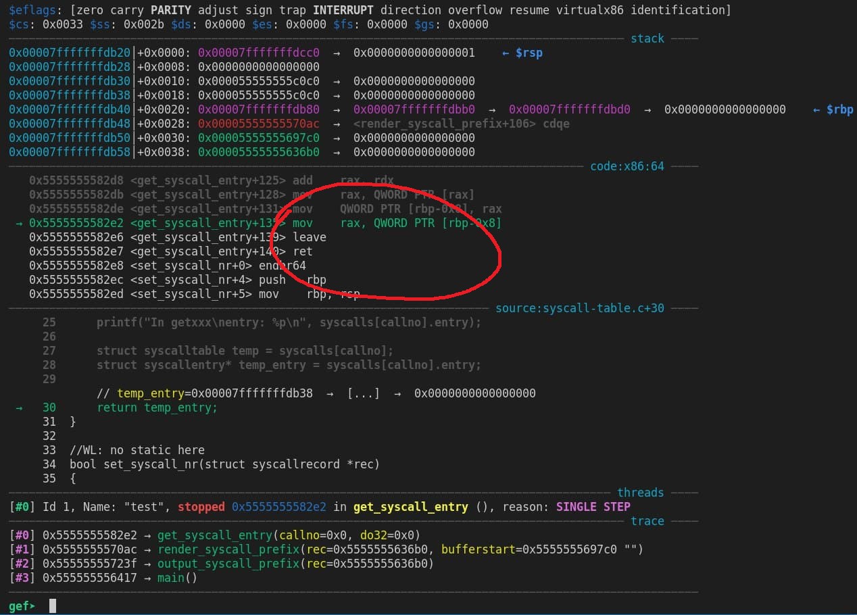Click the ret instruction at get_syscall_entry+140
The height and width of the screenshot is (615, 857).
(x=302, y=251)
